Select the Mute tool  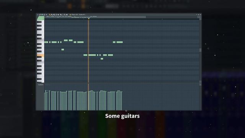pyautogui.click(x=58, y=15)
